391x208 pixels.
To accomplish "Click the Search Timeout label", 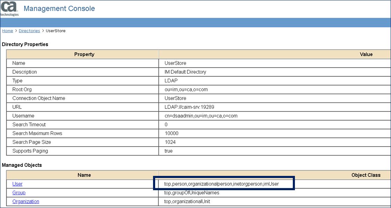I will coord(29,125).
